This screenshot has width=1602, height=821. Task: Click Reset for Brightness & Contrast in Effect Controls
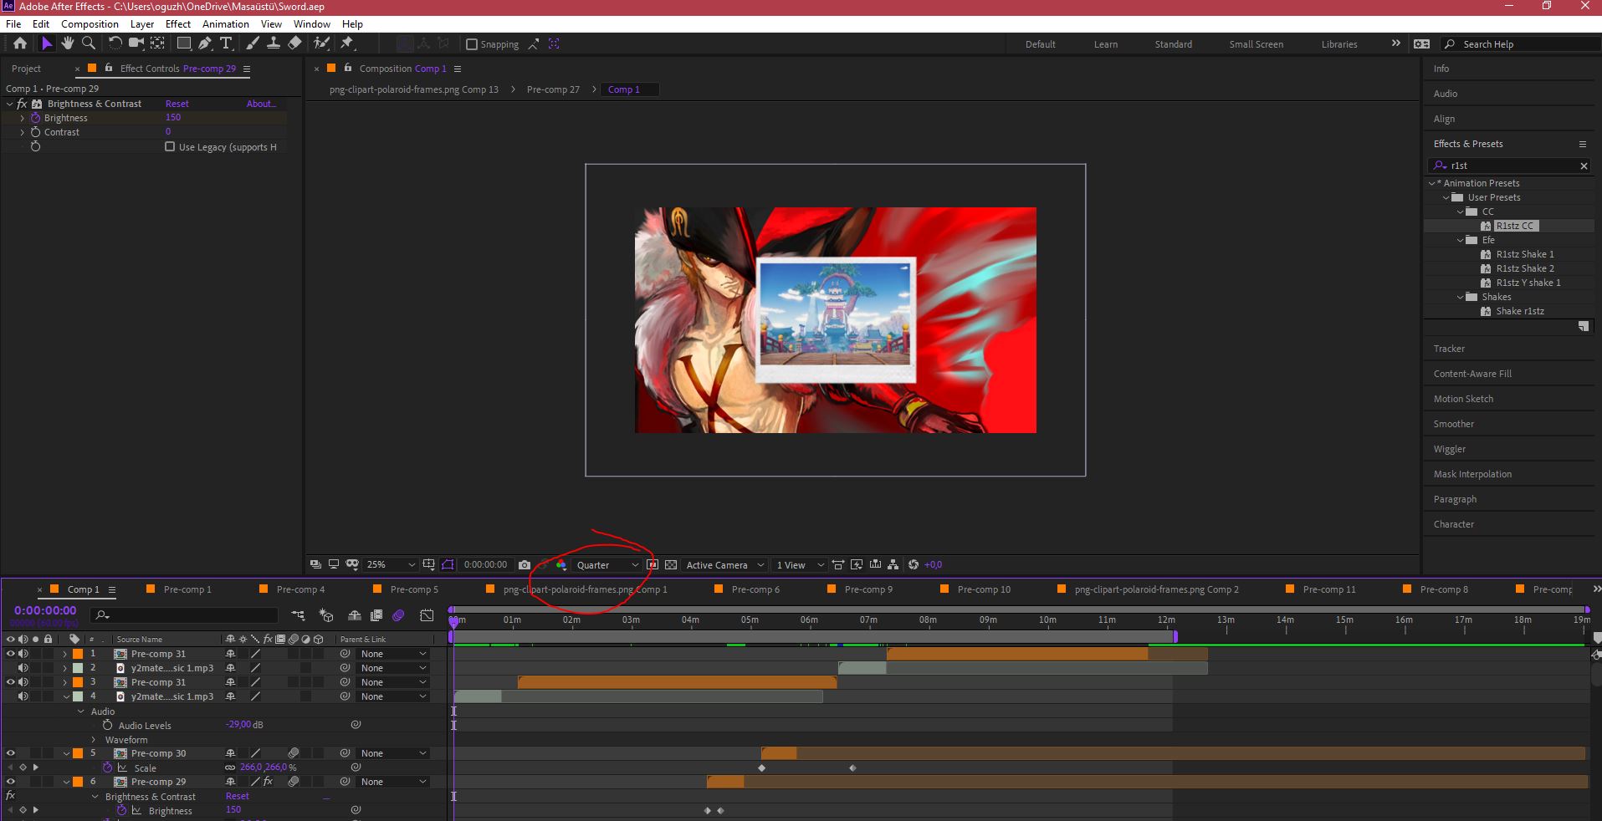tap(177, 104)
